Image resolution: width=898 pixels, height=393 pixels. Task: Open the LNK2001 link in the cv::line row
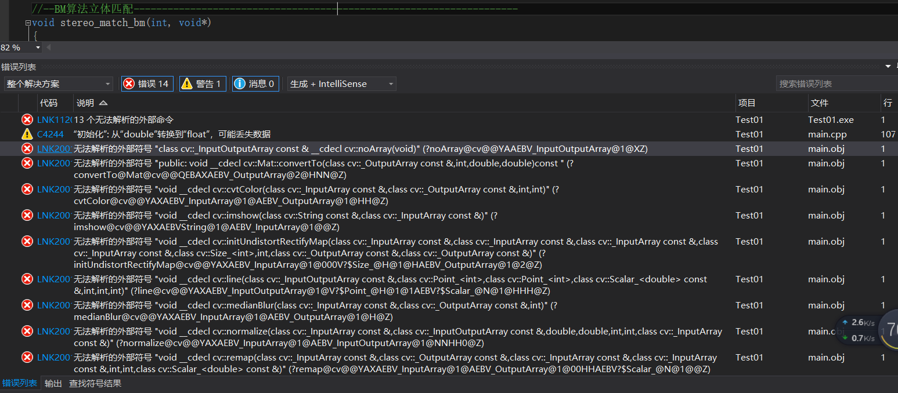click(54, 279)
